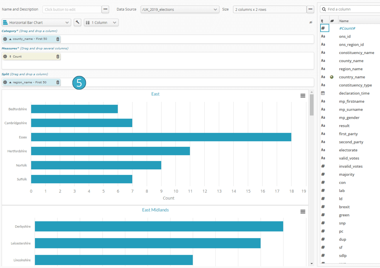The width and height of the screenshot is (380, 268).
Task: Open East chart hamburger menu
Action: point(303,96)
